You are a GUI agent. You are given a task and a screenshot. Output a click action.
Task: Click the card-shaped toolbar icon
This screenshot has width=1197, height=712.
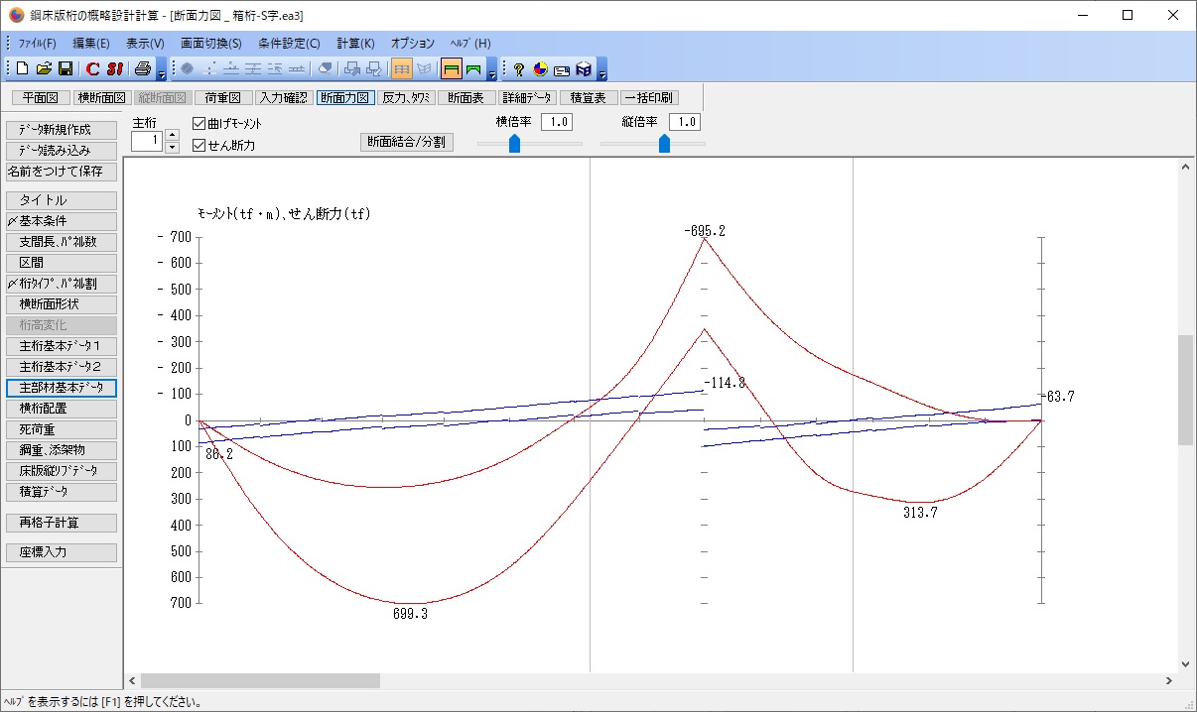562,69
